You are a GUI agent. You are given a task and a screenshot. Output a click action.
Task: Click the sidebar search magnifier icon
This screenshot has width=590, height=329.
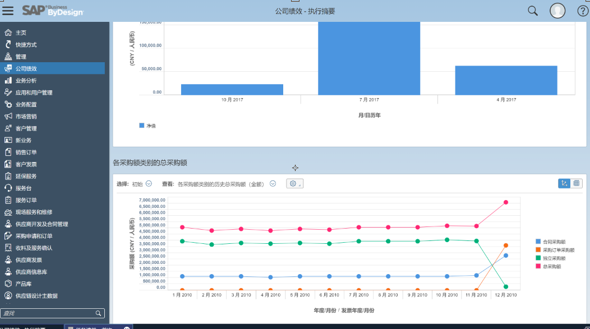[99, 313]
